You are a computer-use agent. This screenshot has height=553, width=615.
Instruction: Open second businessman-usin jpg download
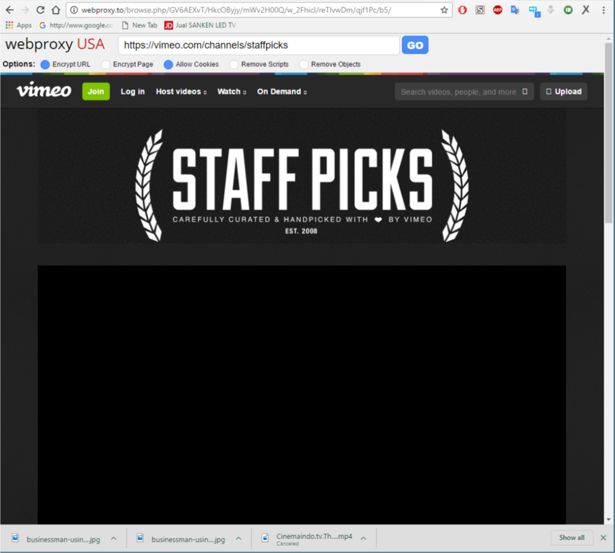tap(181, 539)
